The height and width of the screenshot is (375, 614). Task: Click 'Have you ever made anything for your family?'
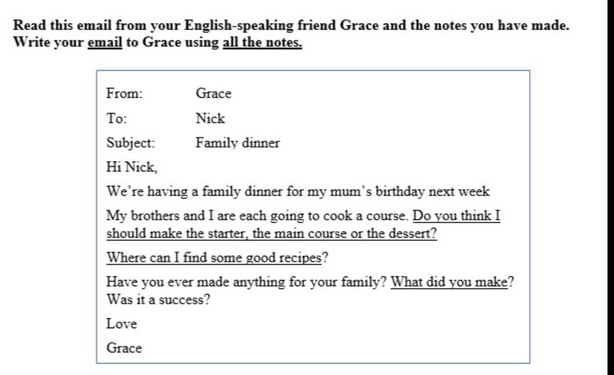point(246,282)
